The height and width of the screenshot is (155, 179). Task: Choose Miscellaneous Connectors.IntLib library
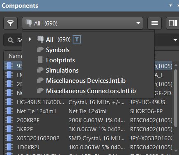(x=91, y=91)
